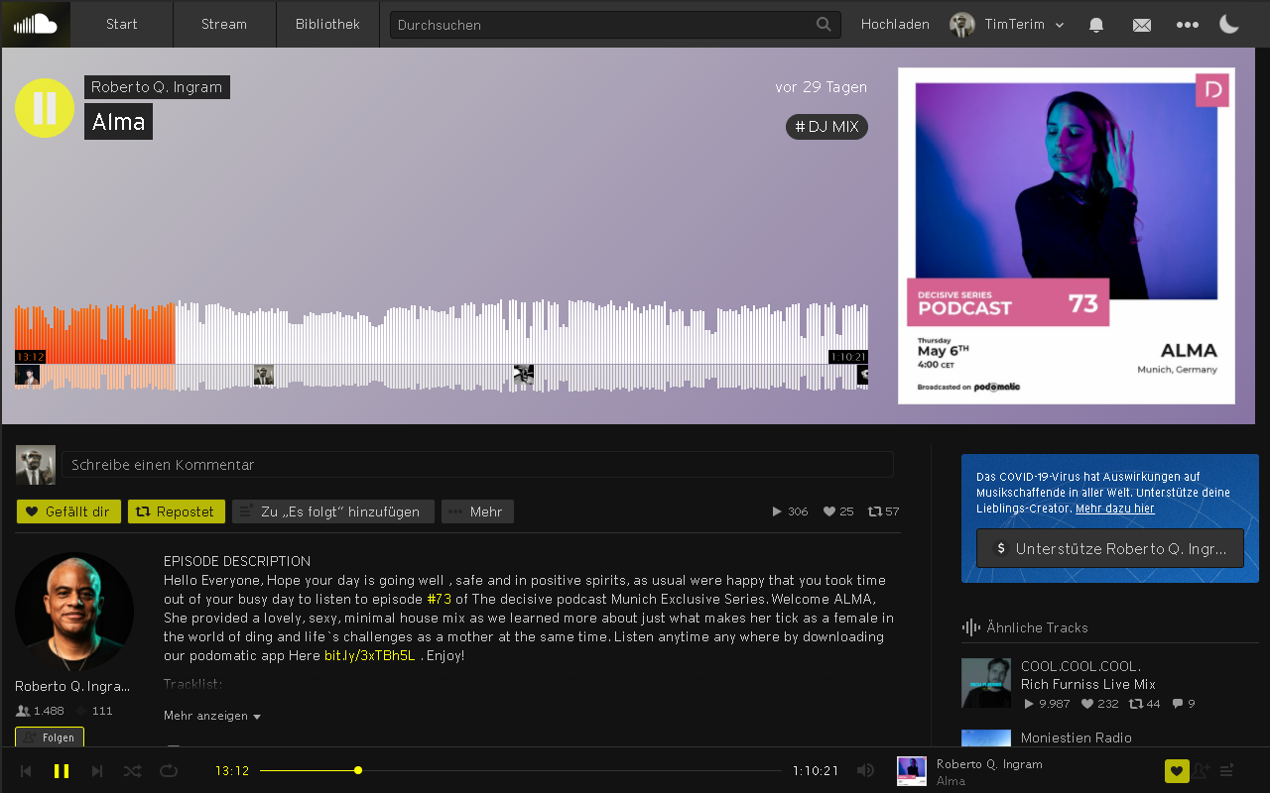This screenshot has height=793, width=1270.
Task: Open the bit.ly/3xTBh5L link
Action: pos(369,655)
